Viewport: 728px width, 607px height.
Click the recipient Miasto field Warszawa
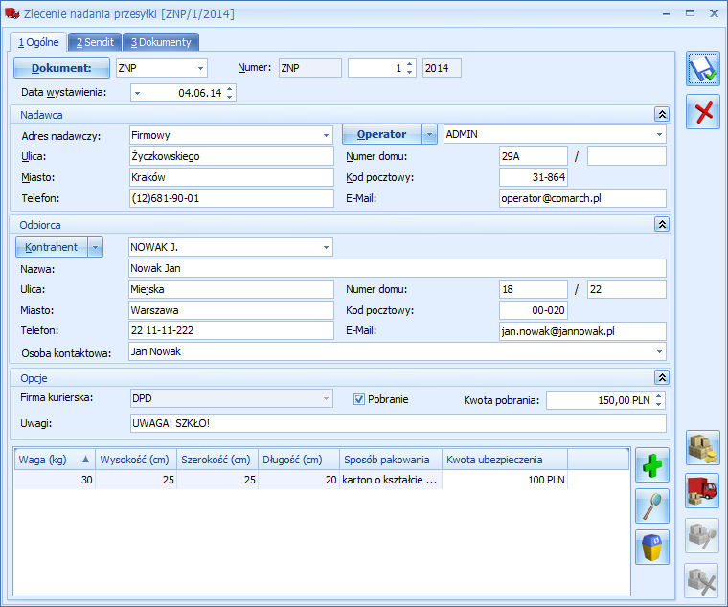point(231,310)
